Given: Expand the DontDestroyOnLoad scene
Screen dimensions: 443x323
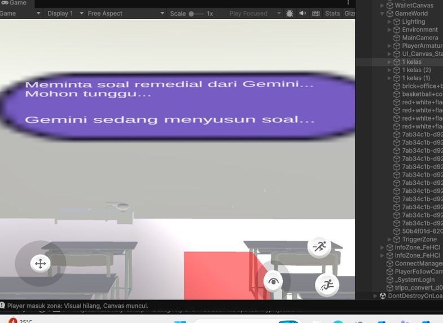Looking at the screenshot, I should pyautogui.click(x=375, y=295).
